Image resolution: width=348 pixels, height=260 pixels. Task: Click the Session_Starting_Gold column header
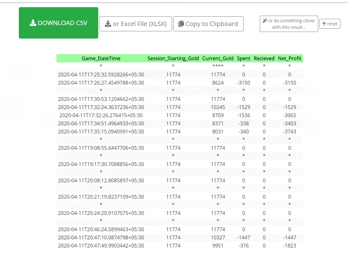pos(173,58)
